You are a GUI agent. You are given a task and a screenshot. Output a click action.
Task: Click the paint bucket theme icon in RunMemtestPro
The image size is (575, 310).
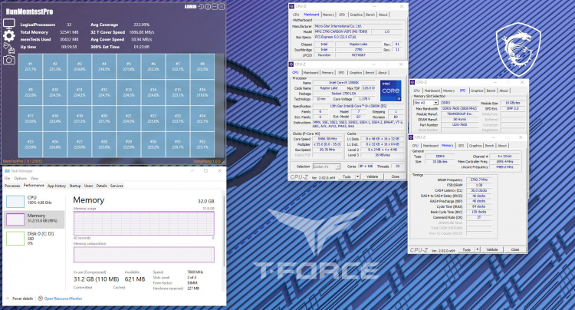pos(9,48)
